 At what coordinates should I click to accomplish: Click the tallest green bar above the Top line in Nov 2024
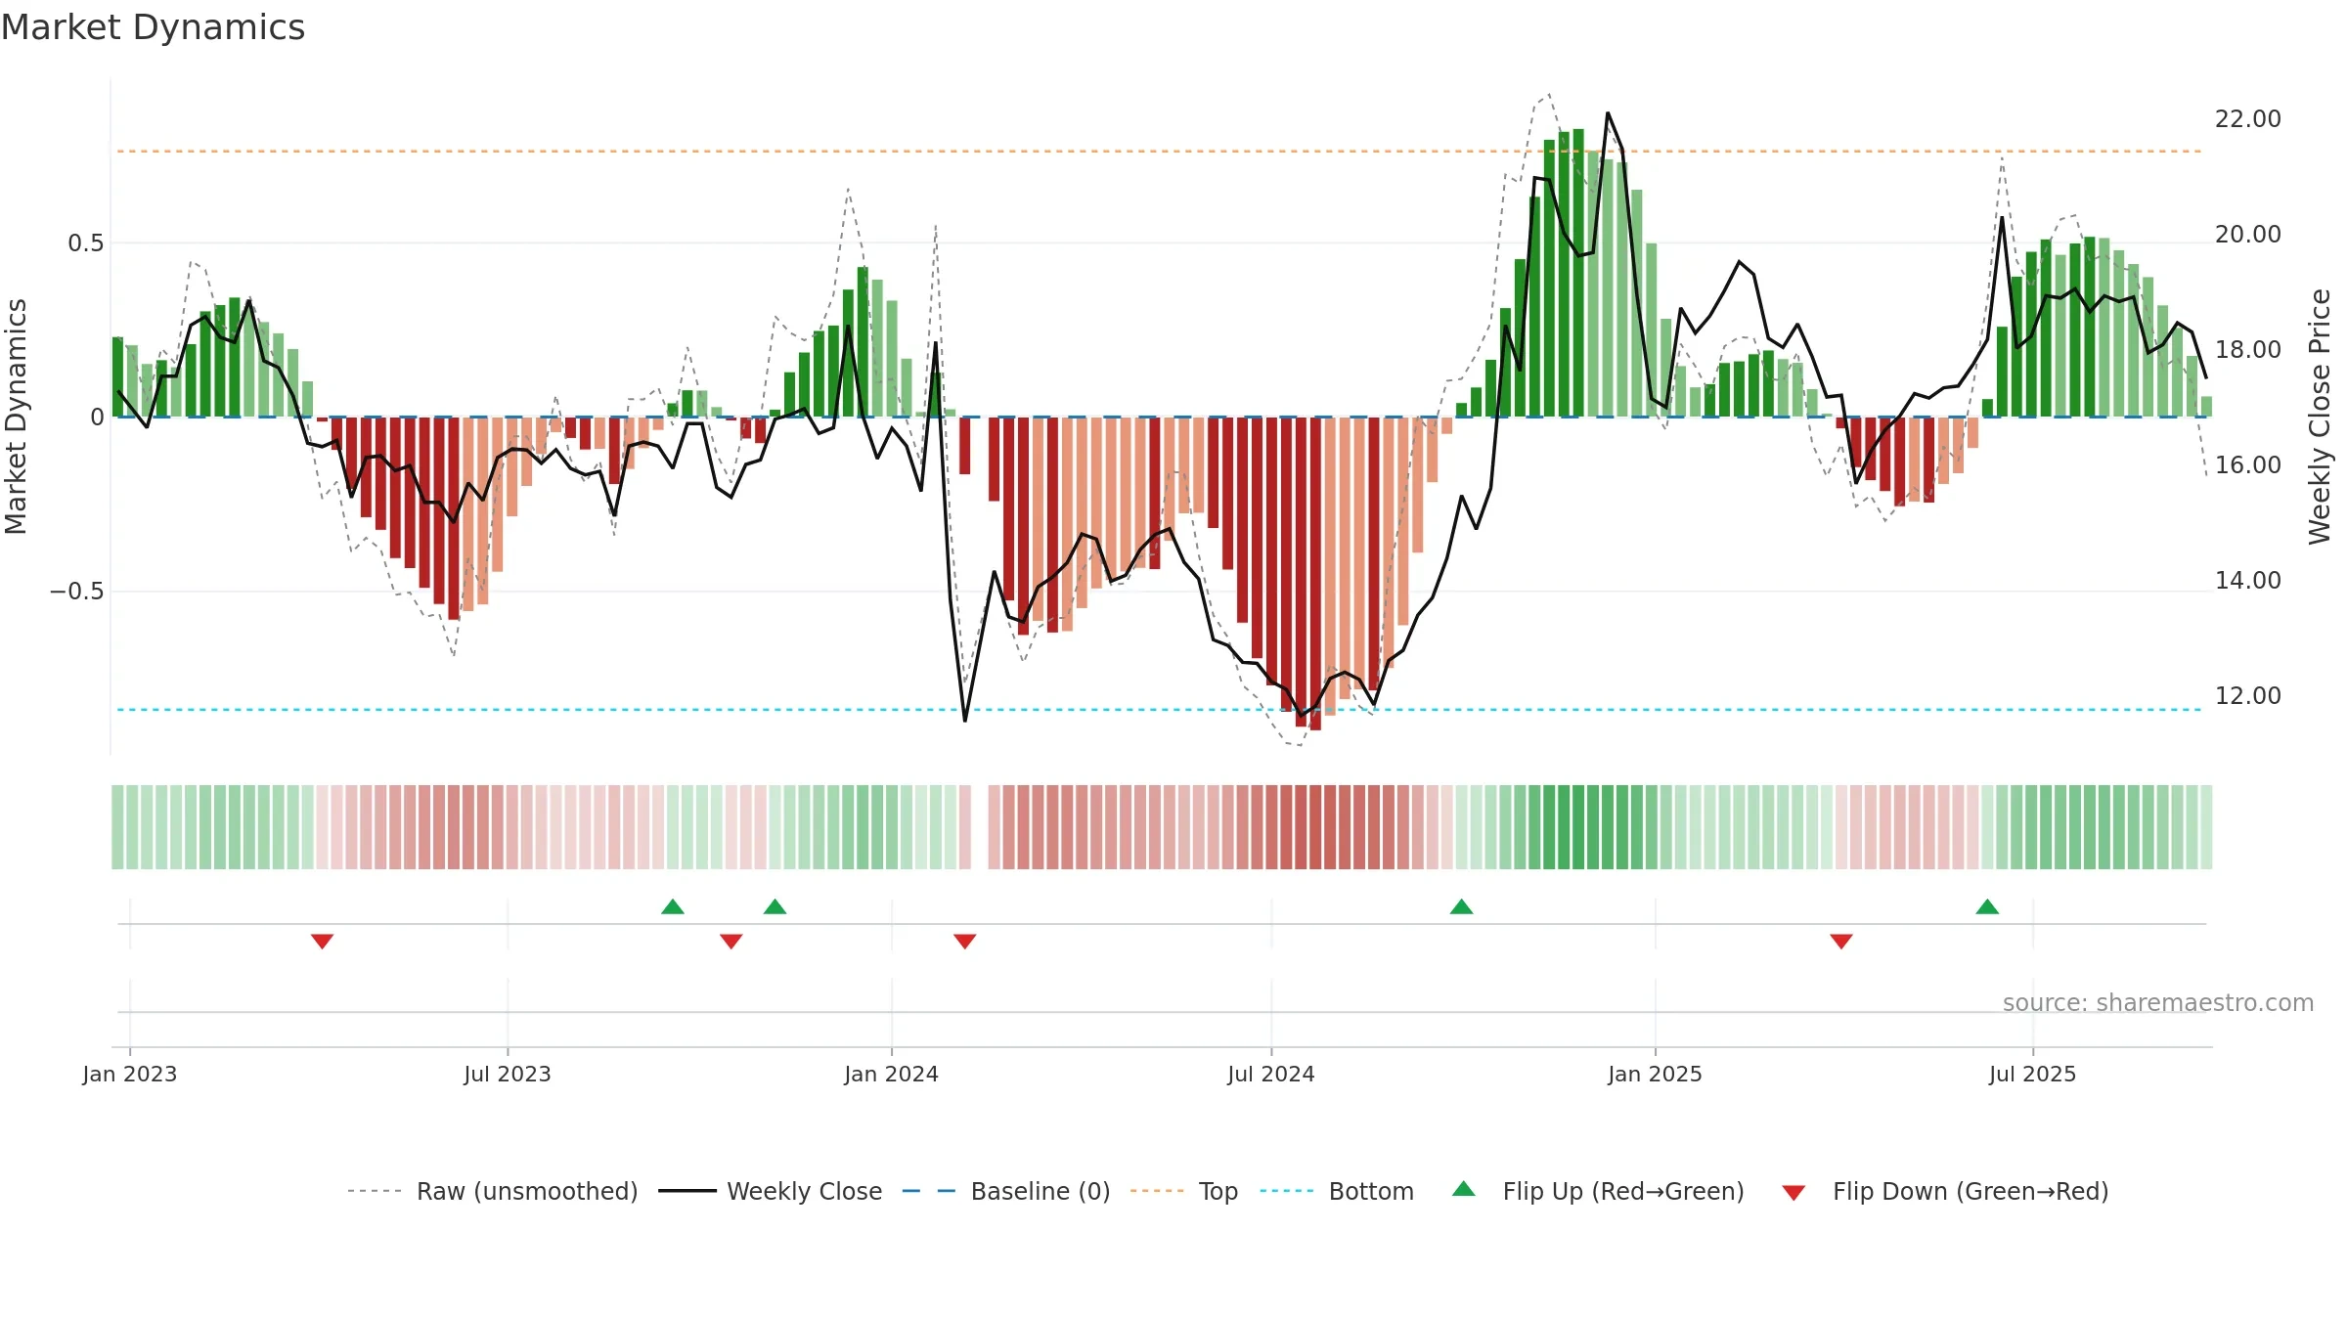pos(1578,273)
